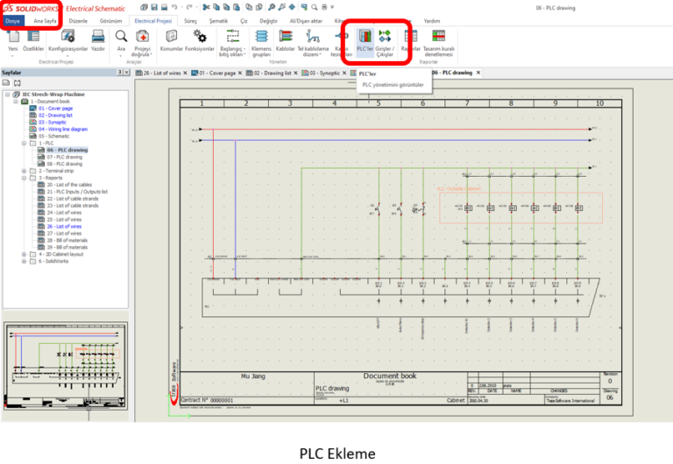
Task: Open the Raporlar reports icon
Action: (x=410, y=39)
